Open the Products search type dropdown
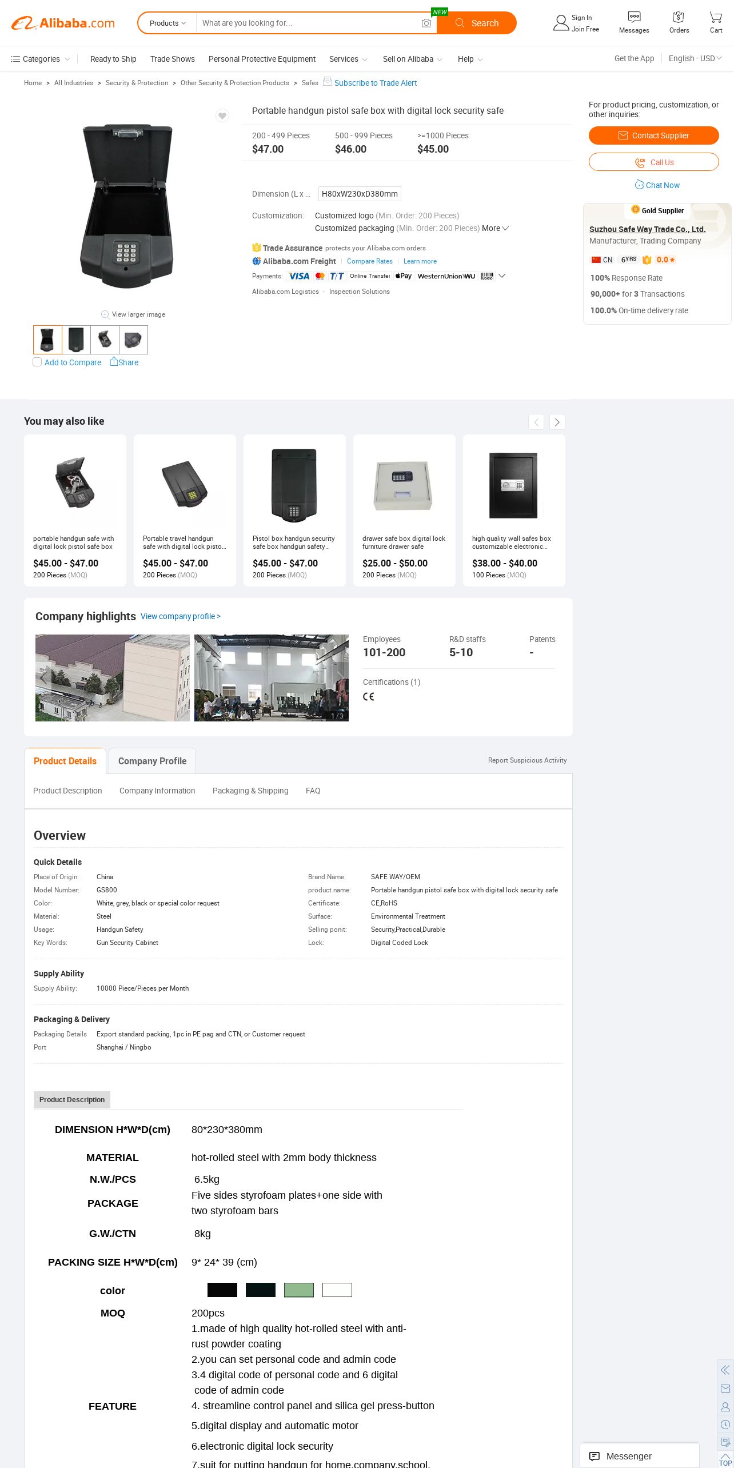This screenshot has height=1468, width=734. [x=167, y=23]
